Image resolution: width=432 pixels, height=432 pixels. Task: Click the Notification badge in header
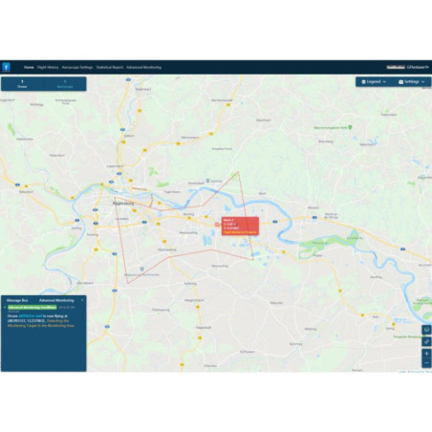pos(396,68)
